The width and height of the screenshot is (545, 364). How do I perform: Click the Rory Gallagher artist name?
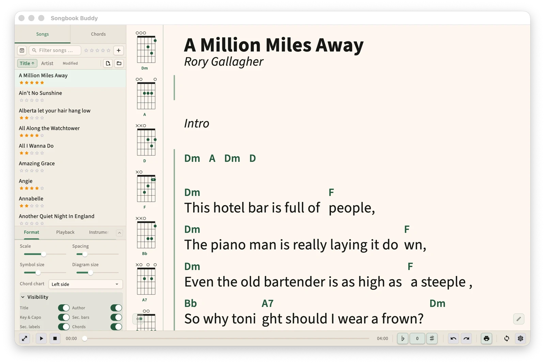point(223,62)
